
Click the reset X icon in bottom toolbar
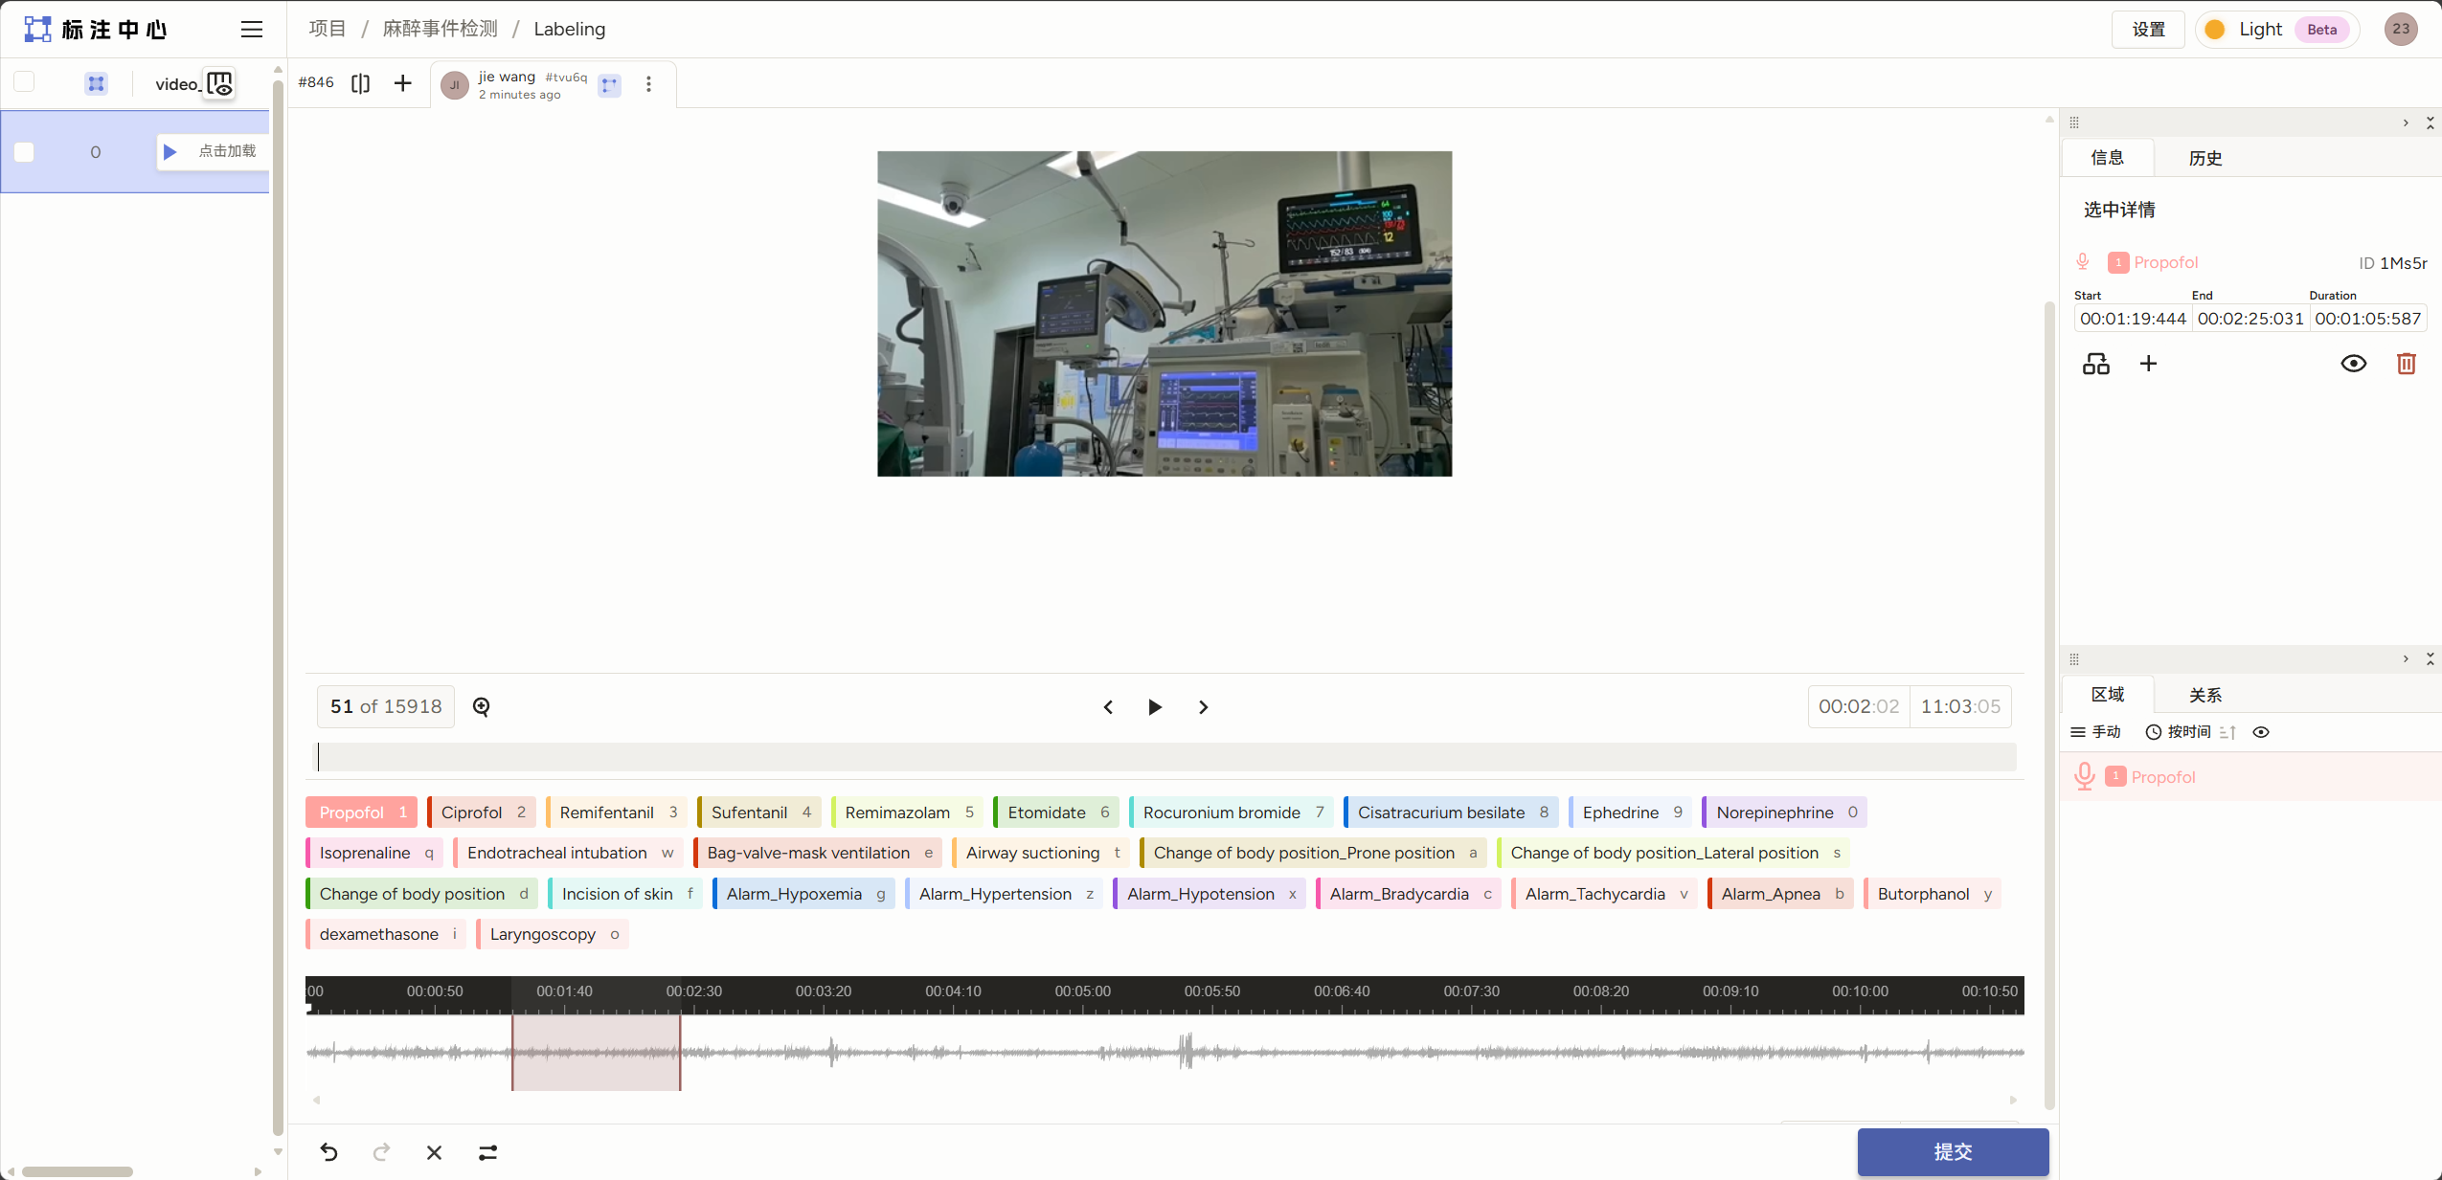pyautogui.click(x=434, y=1152)
